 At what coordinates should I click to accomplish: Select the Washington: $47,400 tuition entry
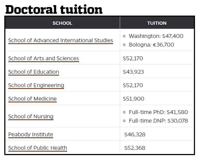coord(156,36)
